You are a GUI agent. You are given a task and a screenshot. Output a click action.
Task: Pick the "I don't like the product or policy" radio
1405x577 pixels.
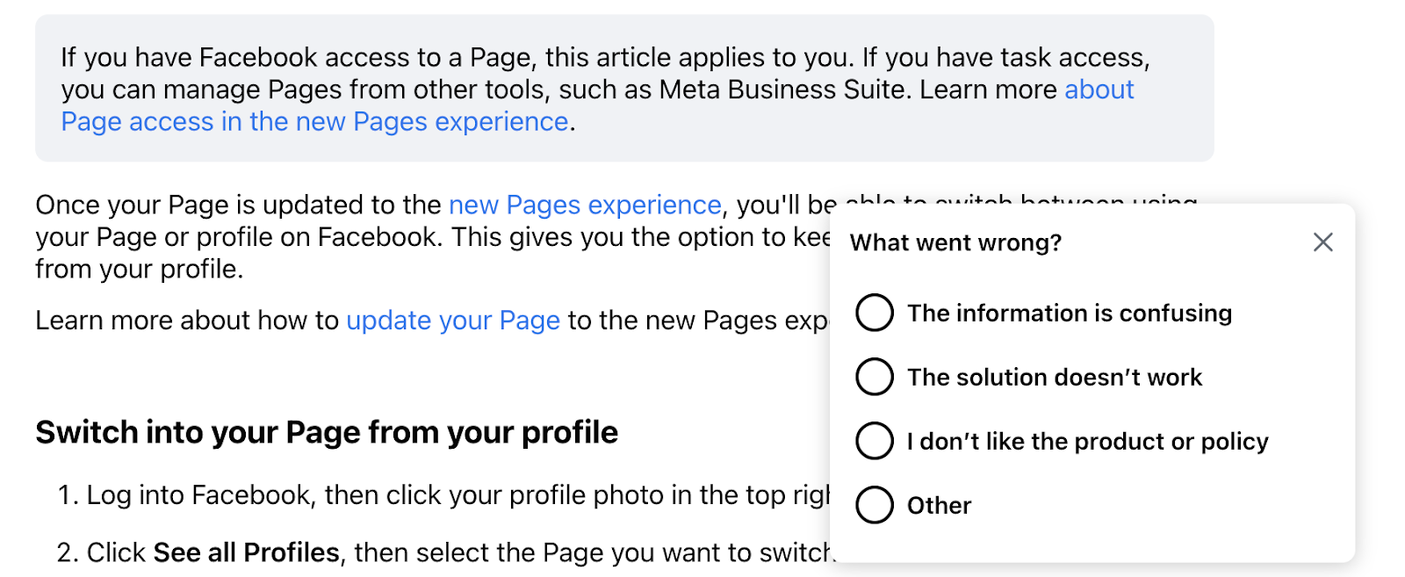(875, 441)
